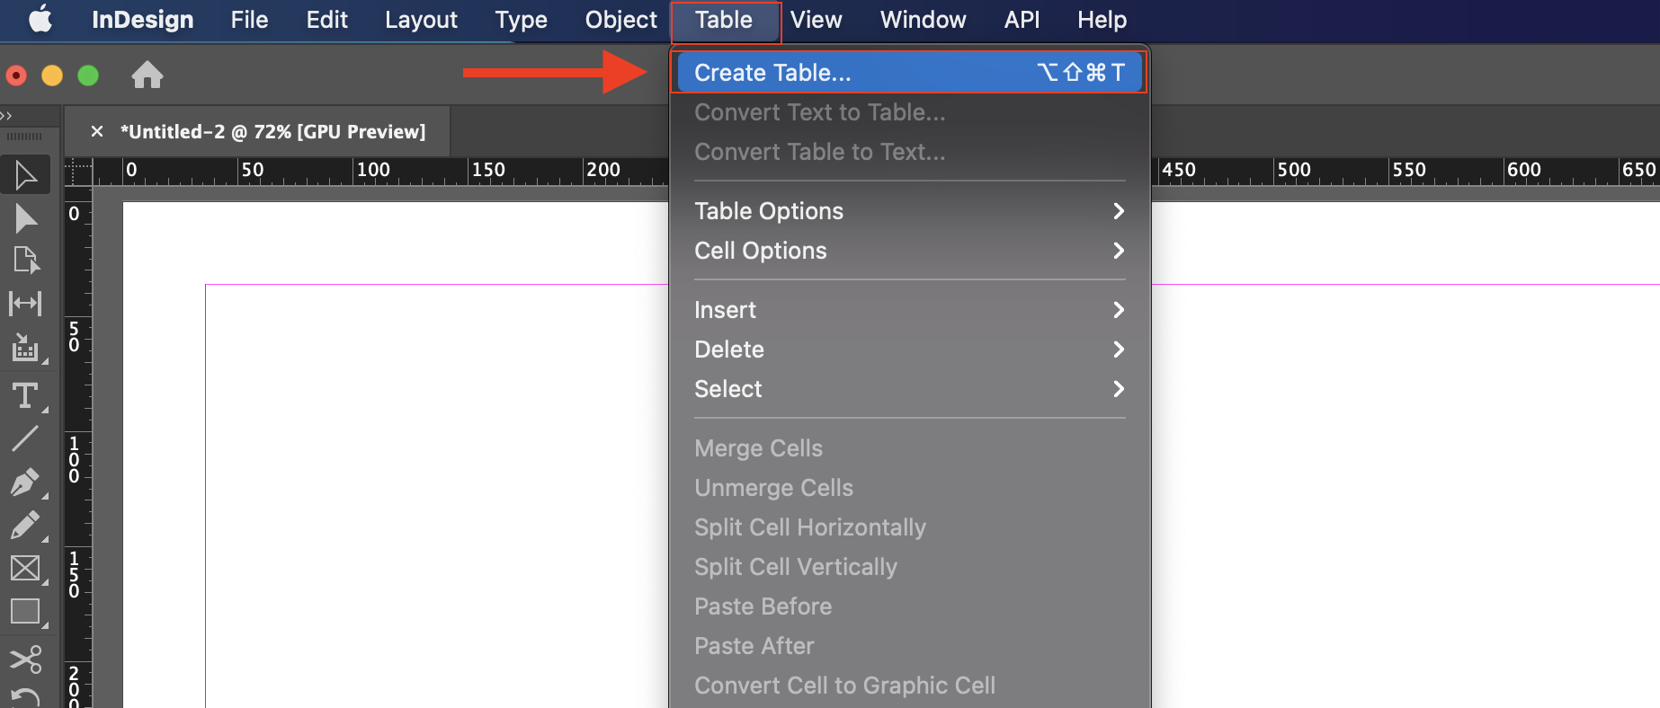Image resolution: width=1660 pixels, height=708 pixels.
Task: Open the Type menu
Action: click(x=521, y=20)
